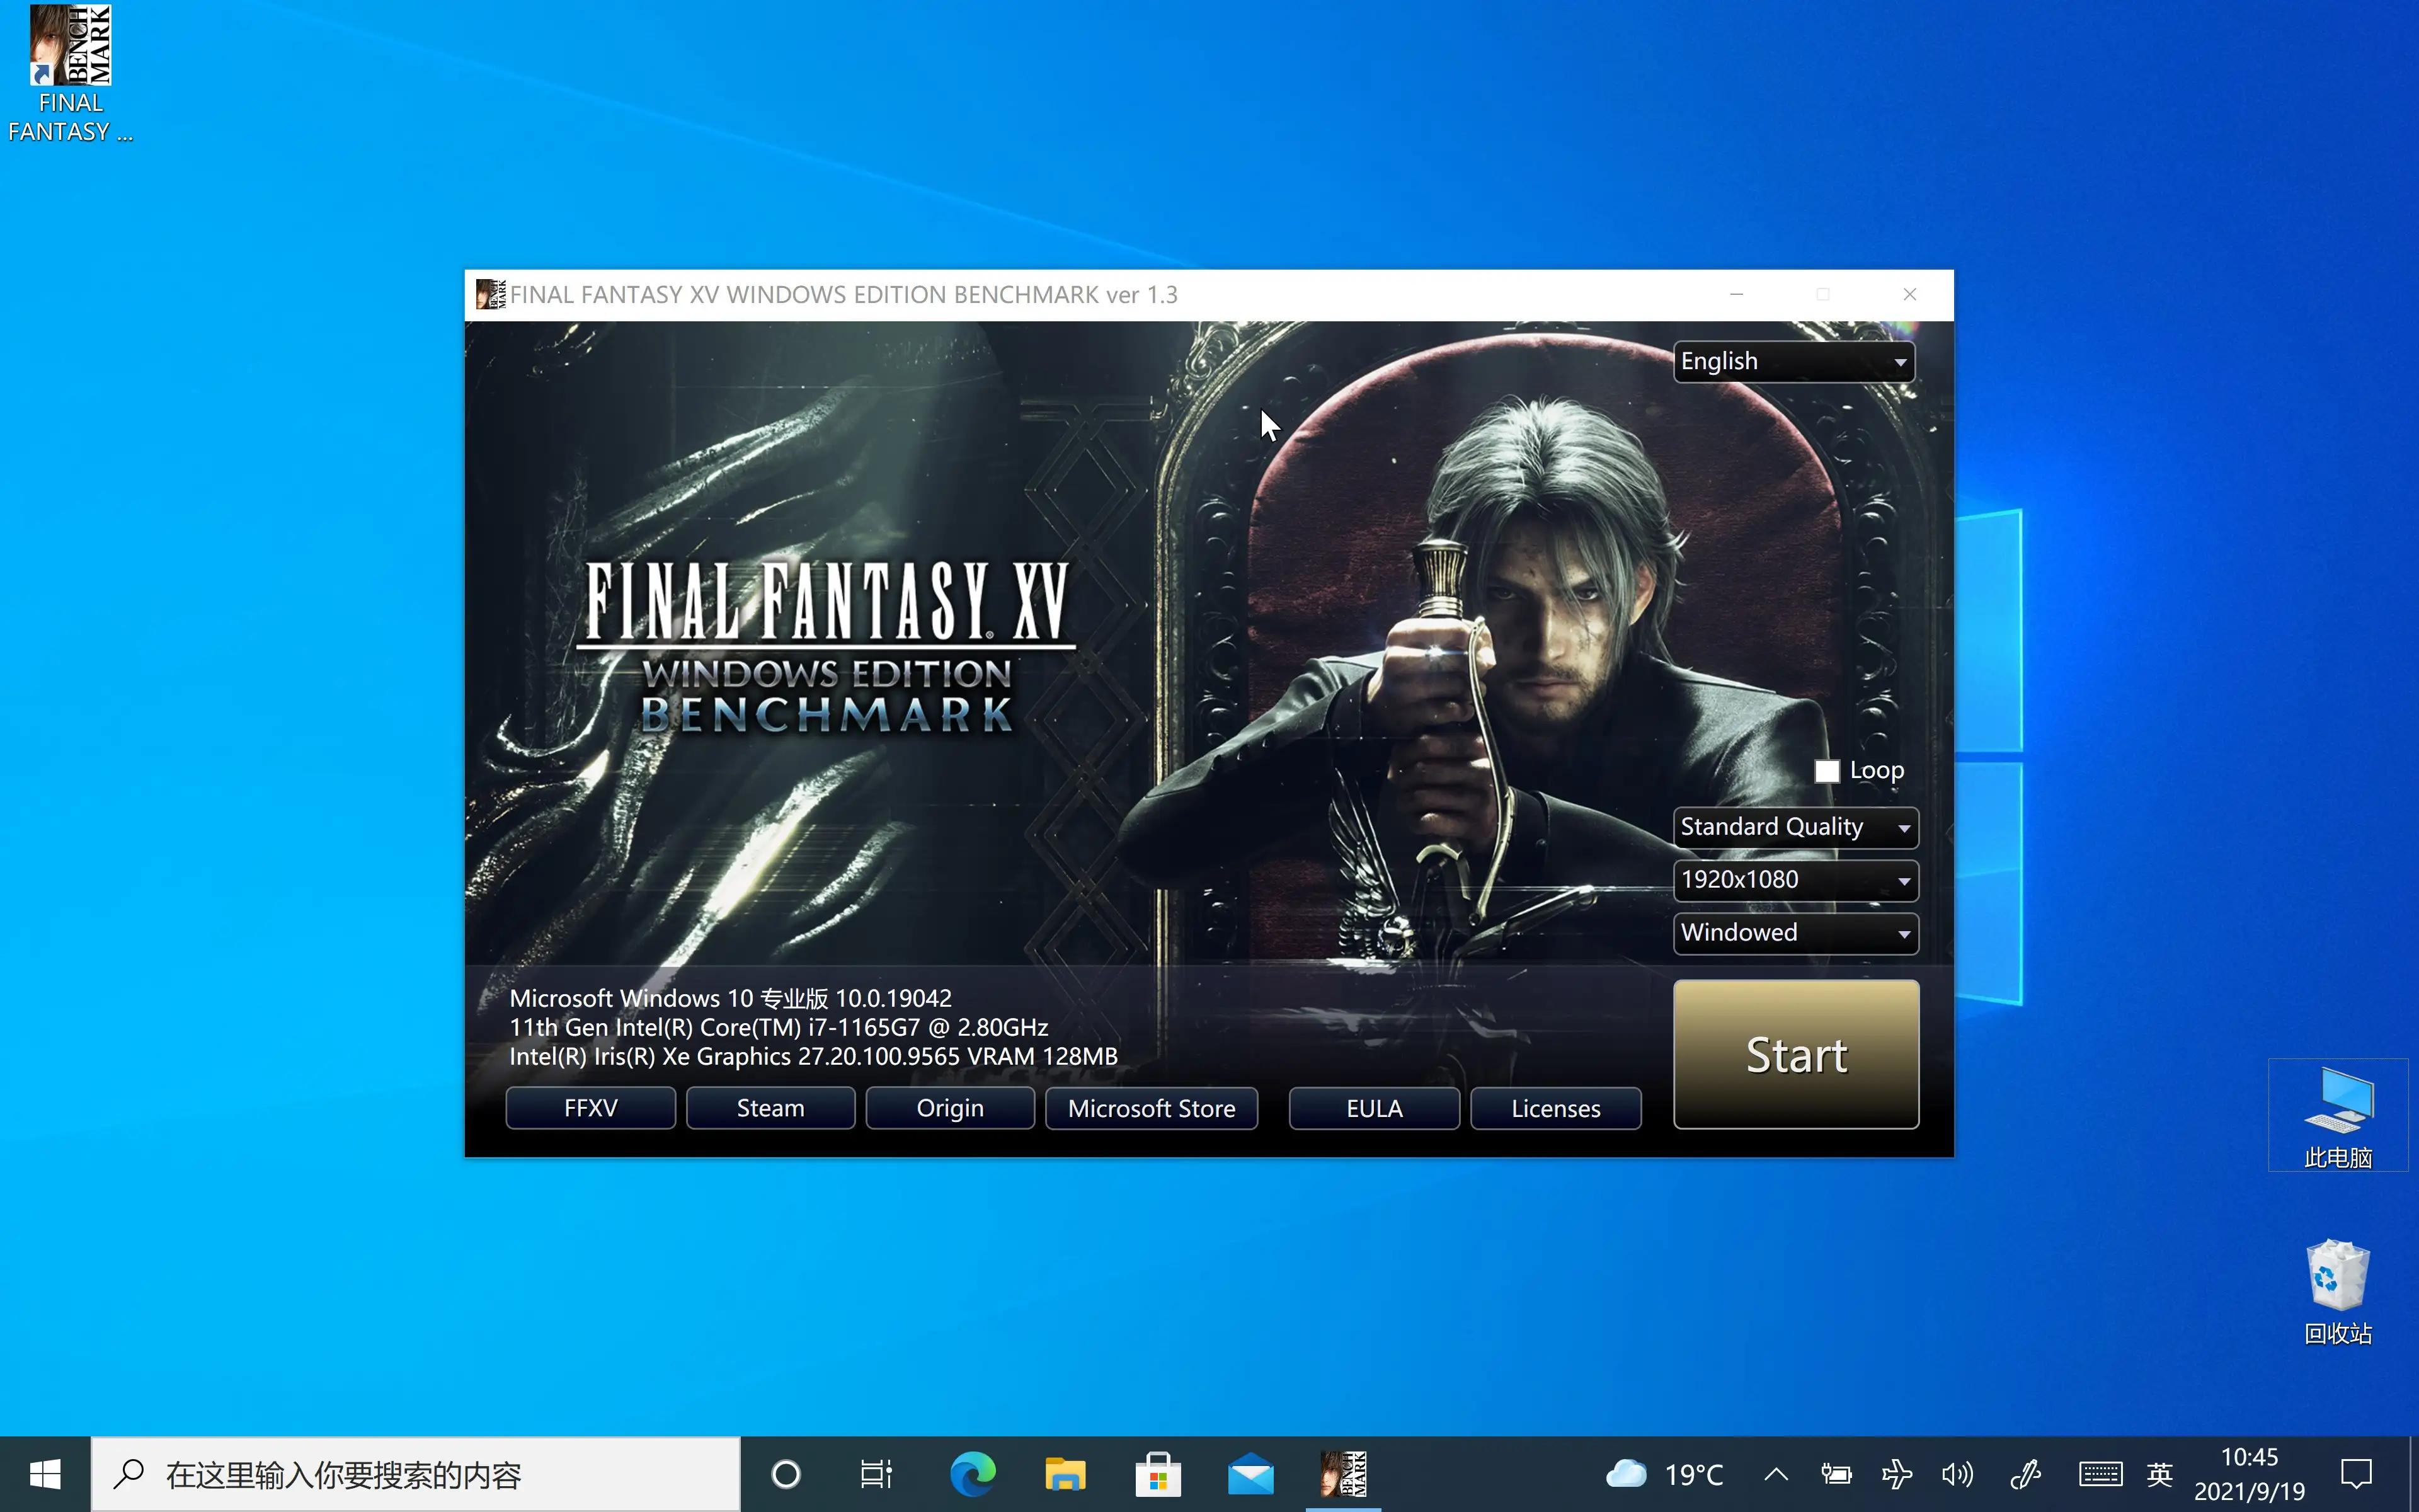Expand the 1920x1080 resolution dropdown

coord(1795,880)
